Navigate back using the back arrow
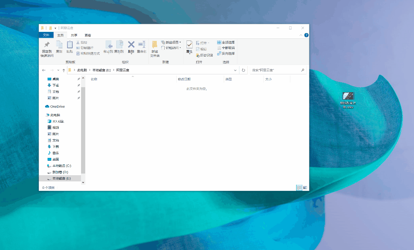 [44, 70]
